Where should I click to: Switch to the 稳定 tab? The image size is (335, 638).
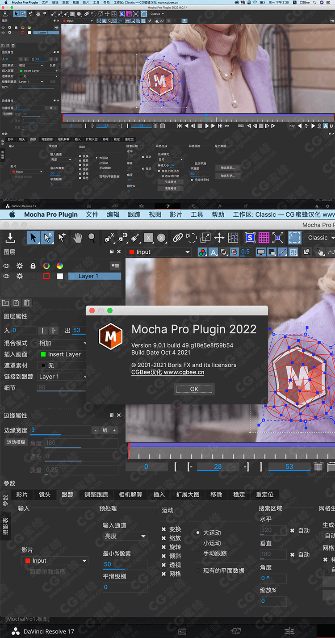(x=239, y=495)
